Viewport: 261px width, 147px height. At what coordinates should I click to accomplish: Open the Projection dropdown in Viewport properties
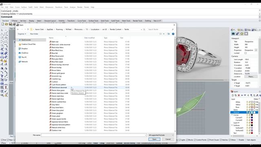point(256,50)
